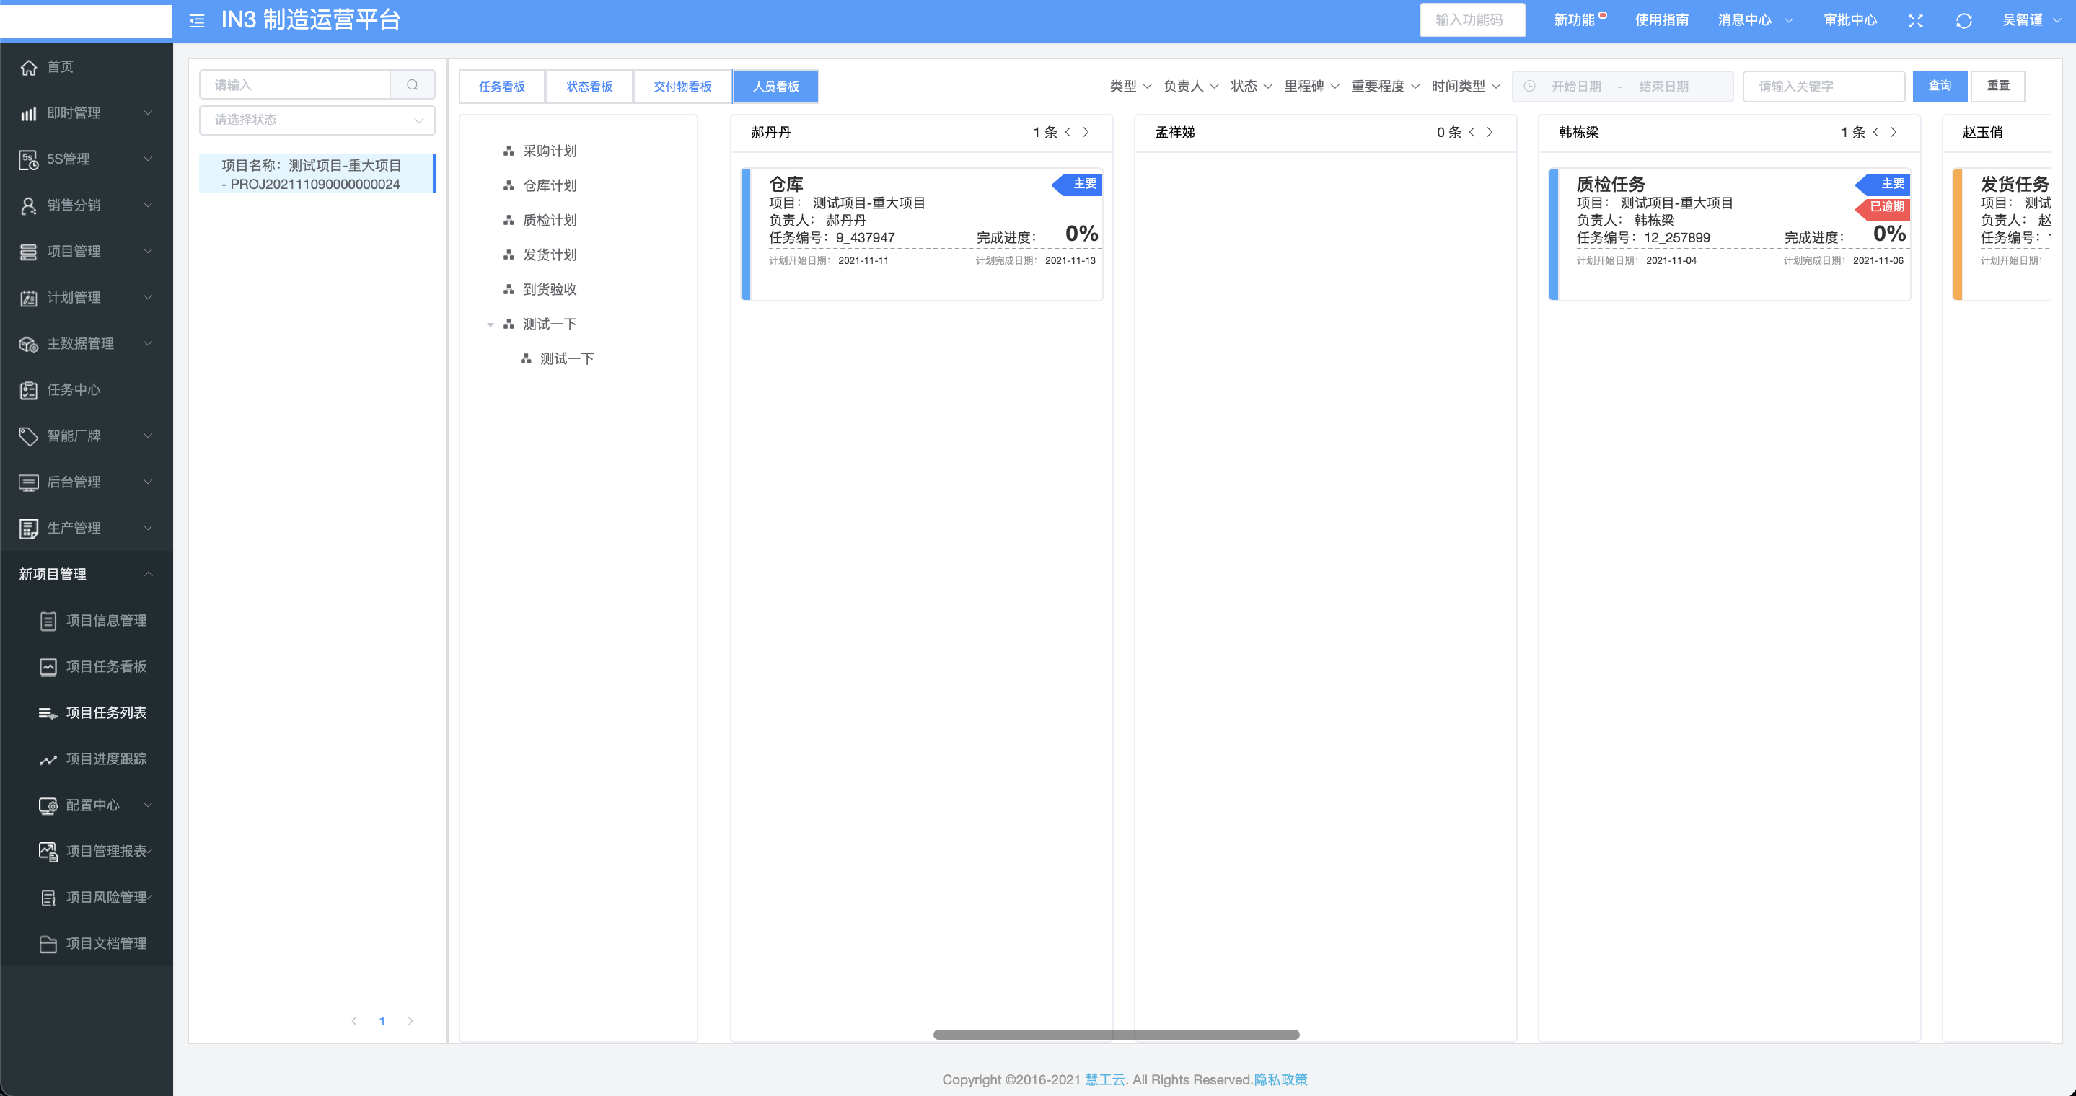
Task: Click the 查询 button
Action: 1939,87
